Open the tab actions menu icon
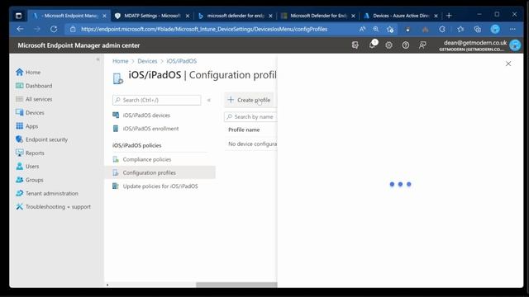The image size is (529, 297). (18, 16)
